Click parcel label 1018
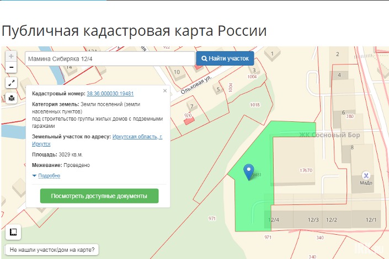This screenshot has height=259, width=389. pos(255,105)
